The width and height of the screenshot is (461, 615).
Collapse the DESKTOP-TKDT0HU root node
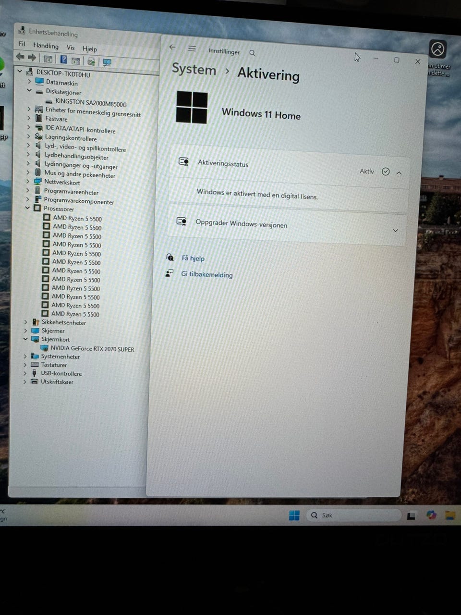tap(20, 72)
